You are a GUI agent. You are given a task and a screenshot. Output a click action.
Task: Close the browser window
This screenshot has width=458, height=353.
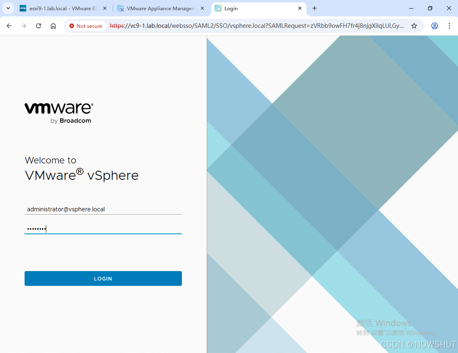449,9
